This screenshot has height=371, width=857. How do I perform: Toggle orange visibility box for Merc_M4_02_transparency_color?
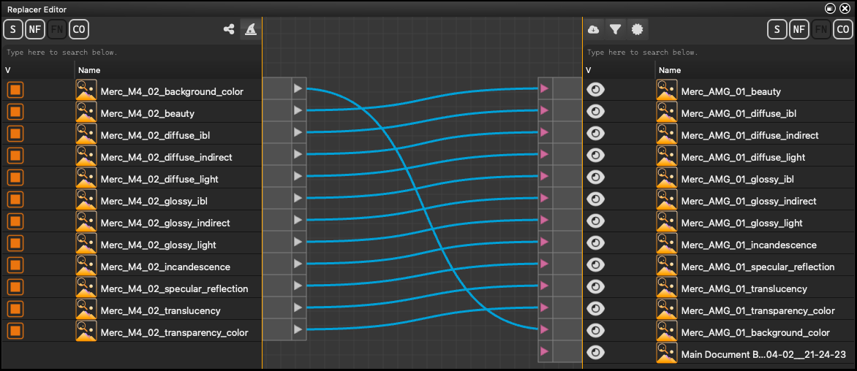[15, 331]
